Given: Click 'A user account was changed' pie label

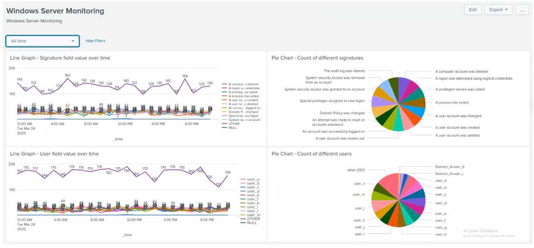Looking at the screenshot, I should pos(458,116).
